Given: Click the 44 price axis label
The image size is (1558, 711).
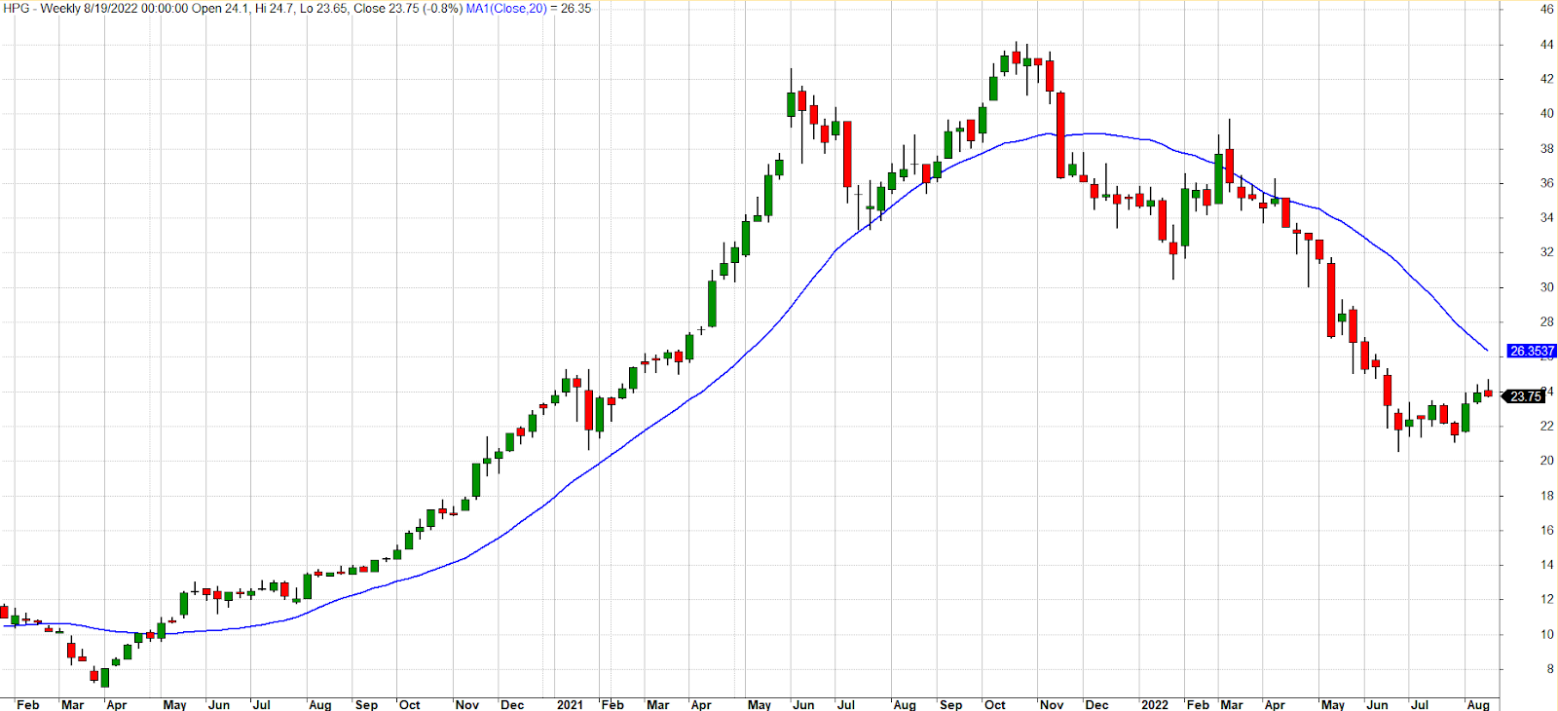Looking at the screenshot, I should (x=1547, y=45).
